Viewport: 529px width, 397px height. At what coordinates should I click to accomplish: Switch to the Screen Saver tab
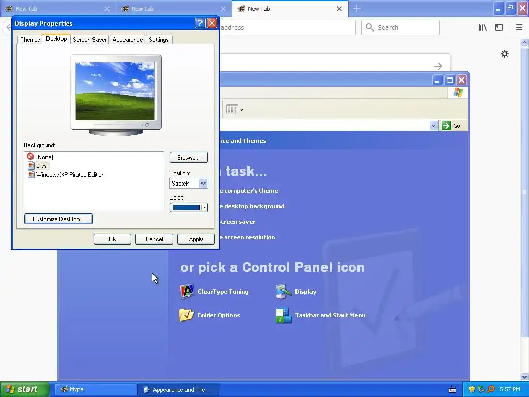coord(90,39)
